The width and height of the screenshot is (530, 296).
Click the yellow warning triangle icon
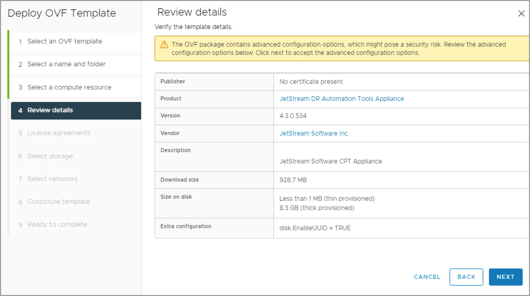[164, 45]
